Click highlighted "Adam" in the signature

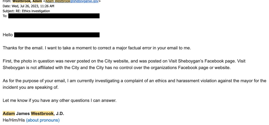coord(9,114)
